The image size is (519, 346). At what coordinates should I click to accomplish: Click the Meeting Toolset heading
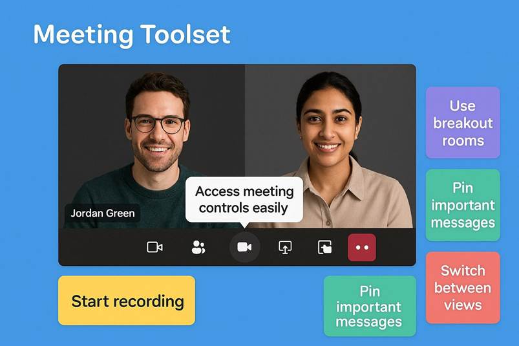coord(131,34)
